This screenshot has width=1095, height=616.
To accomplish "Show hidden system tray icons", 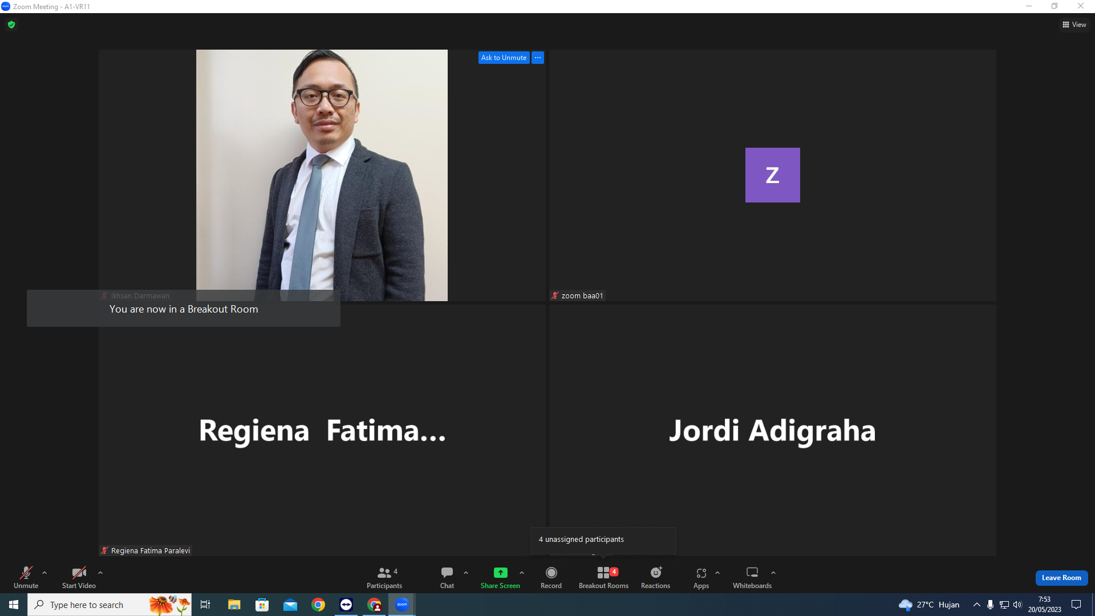I will click(976, 605).
